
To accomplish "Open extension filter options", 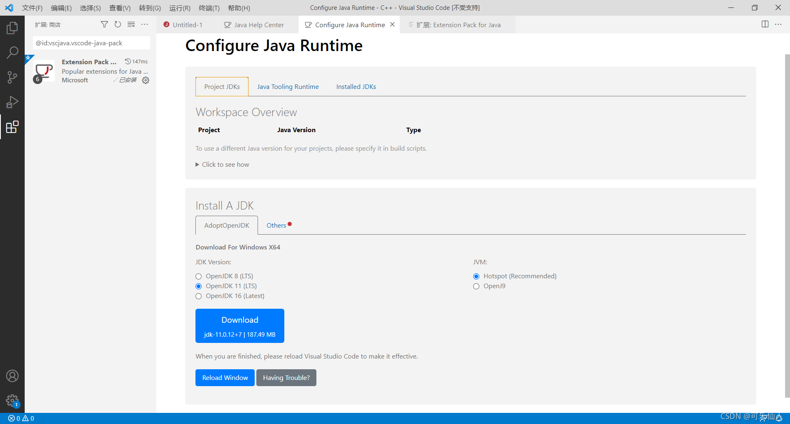I will click(105, 24).
